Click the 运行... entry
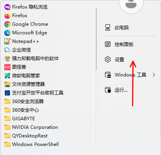The image size is (161, 155). tap(116, 90)
